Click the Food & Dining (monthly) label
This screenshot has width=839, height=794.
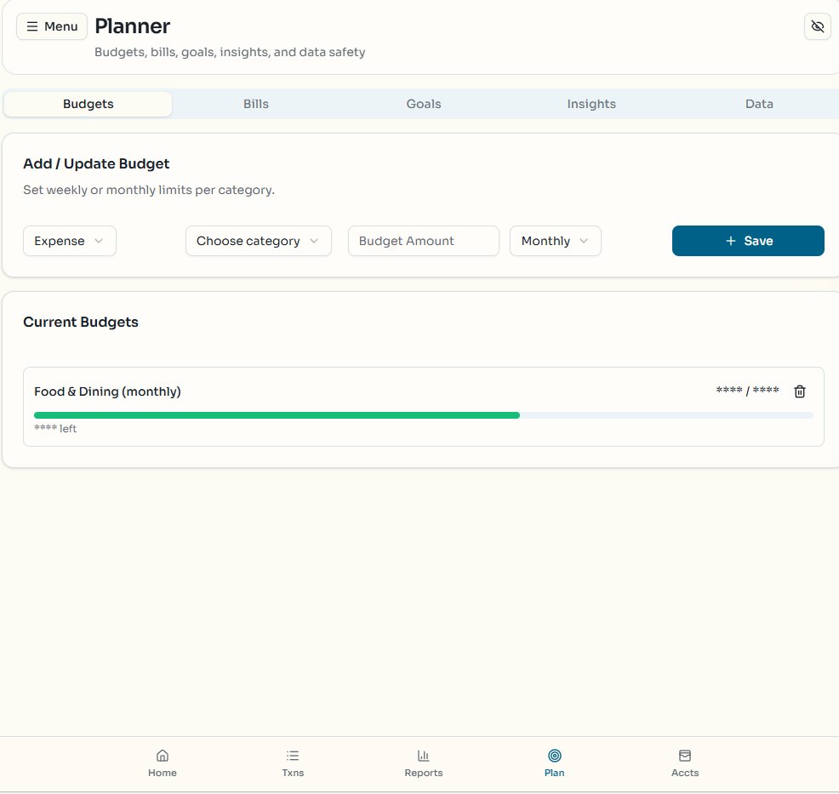click(x=107, y=391)
